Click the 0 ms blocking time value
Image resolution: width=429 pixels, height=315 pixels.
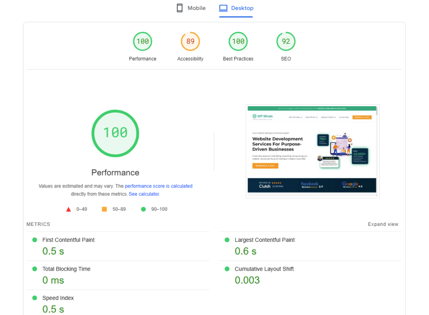tap(53, 280)
